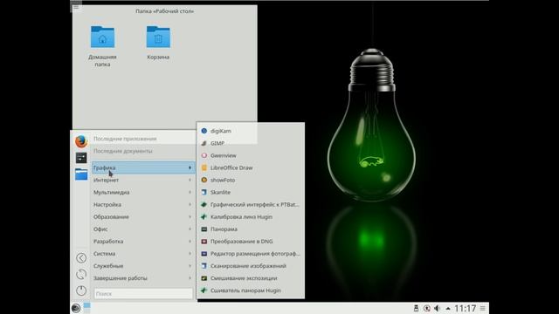Image resolution: width=559 pixels, height=314 pixels.
Task: Click the virtual desktop pager in taskbar
Action: (87, 308)
